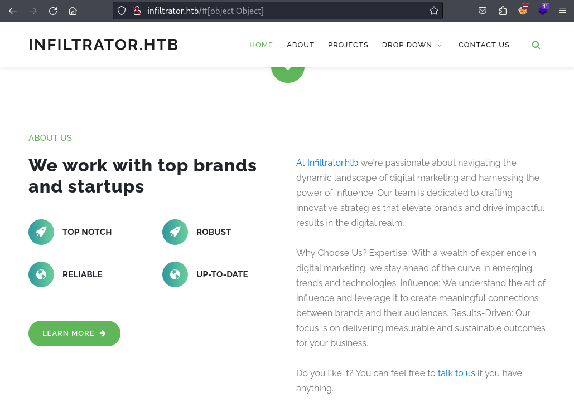Screen dimensions: 574x403
Task: Open the PROJECTS navigation item
Action: pyautogui.click(x=348, y=45)
